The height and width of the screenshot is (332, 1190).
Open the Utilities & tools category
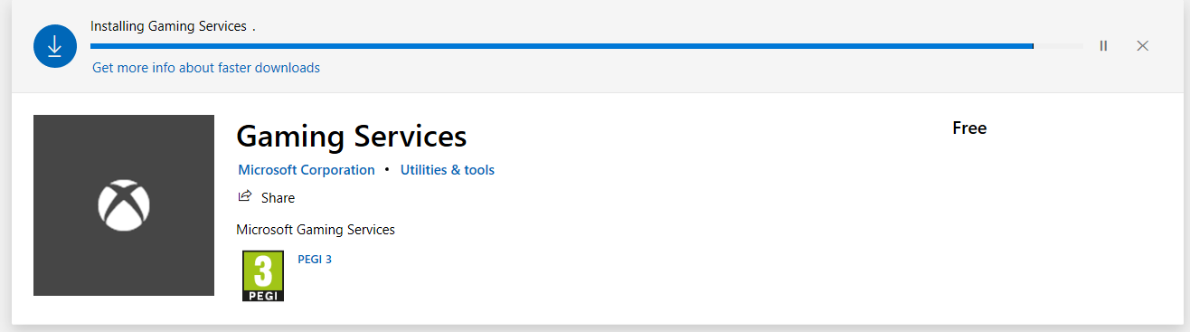(448, 170)
